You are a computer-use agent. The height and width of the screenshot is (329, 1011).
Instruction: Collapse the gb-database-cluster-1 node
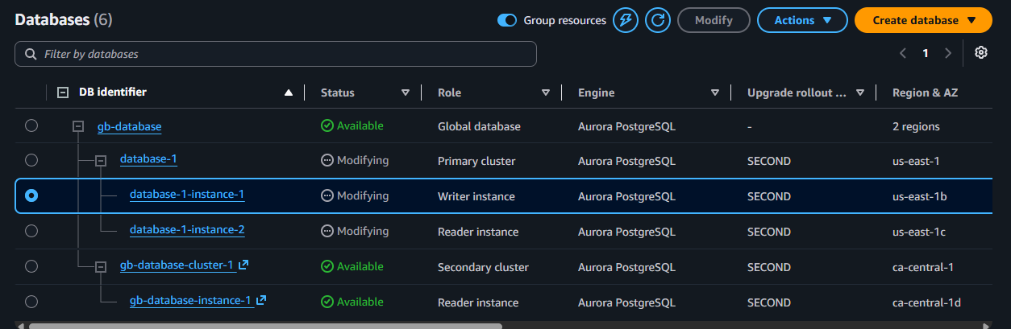(101, 266)
